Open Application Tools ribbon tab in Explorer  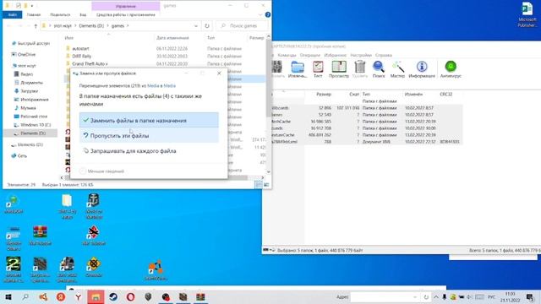(x=126, y=15)
